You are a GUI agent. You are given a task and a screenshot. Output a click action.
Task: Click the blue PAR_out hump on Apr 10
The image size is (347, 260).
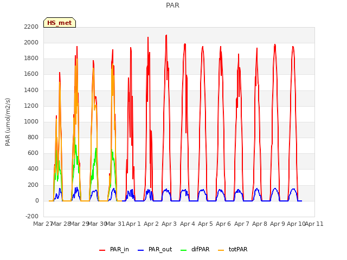point(293,189)
